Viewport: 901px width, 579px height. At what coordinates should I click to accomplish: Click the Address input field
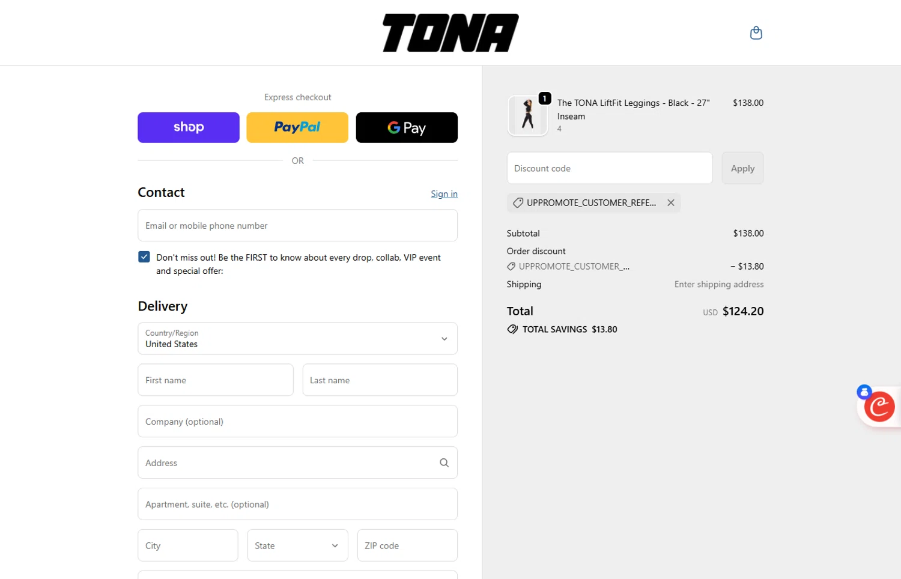pyautogui.click(x=297, y=463)
